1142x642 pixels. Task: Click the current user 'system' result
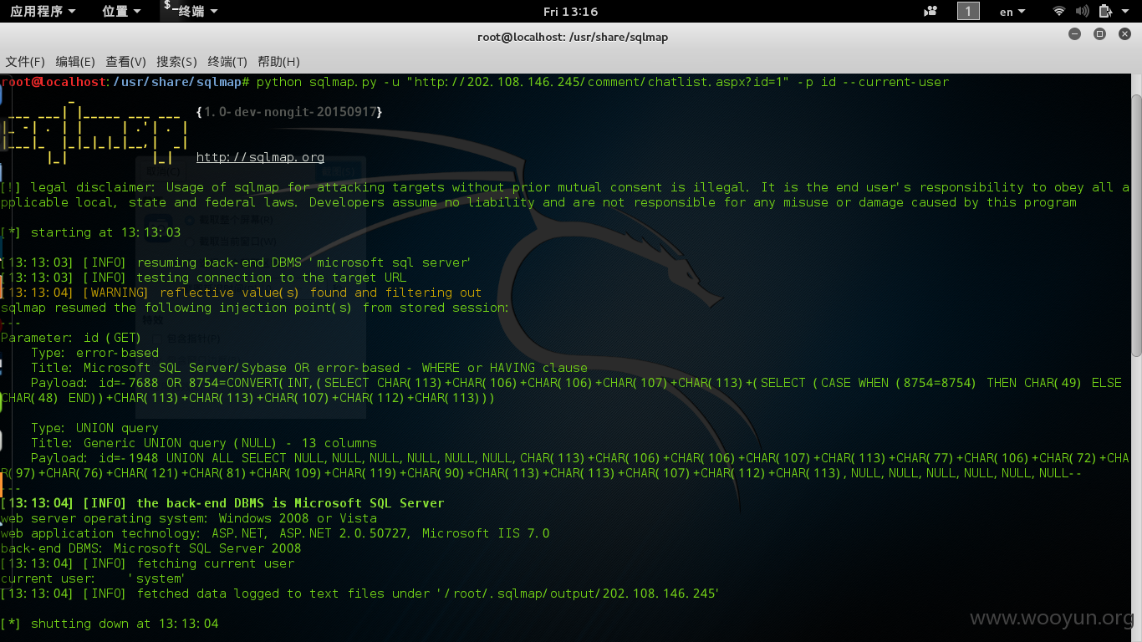click(x=155, y=578)
